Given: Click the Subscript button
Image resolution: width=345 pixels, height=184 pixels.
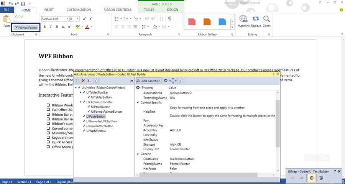Looking at the screenshot, I should [x=63, y=27].
